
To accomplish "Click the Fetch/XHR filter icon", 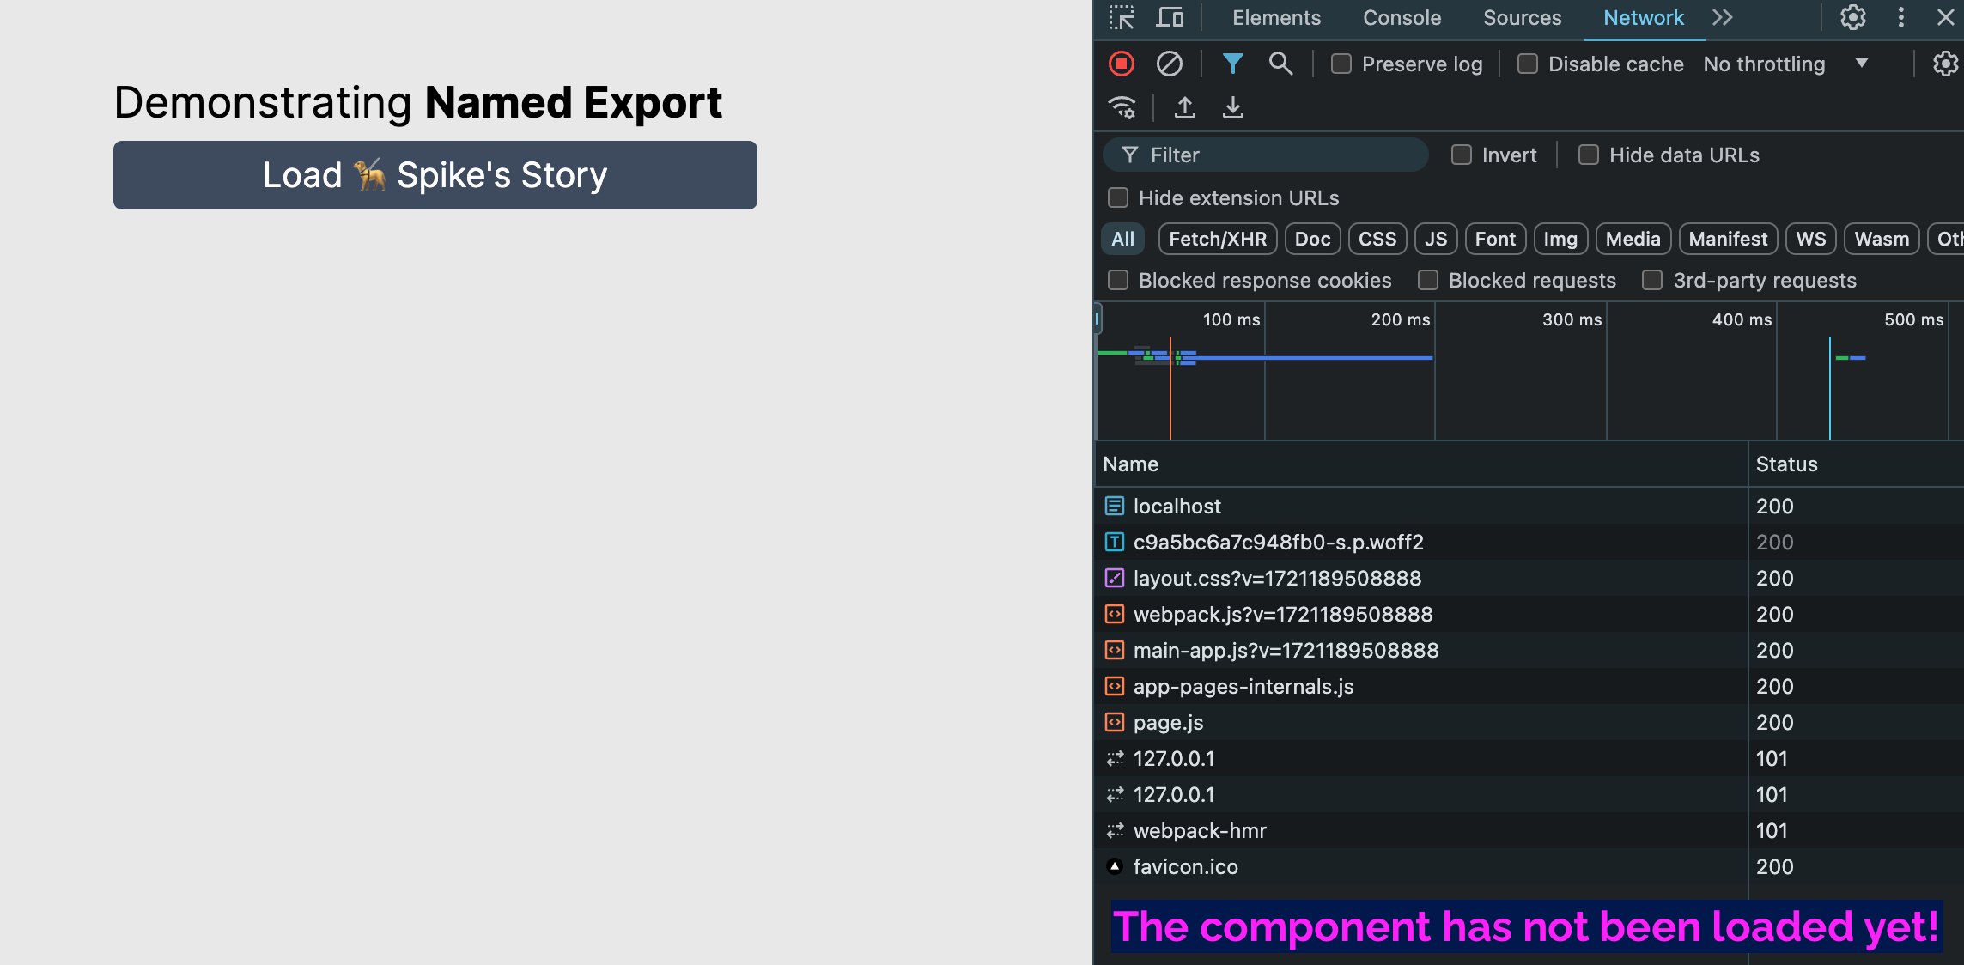I will (x=1216, y=239).
